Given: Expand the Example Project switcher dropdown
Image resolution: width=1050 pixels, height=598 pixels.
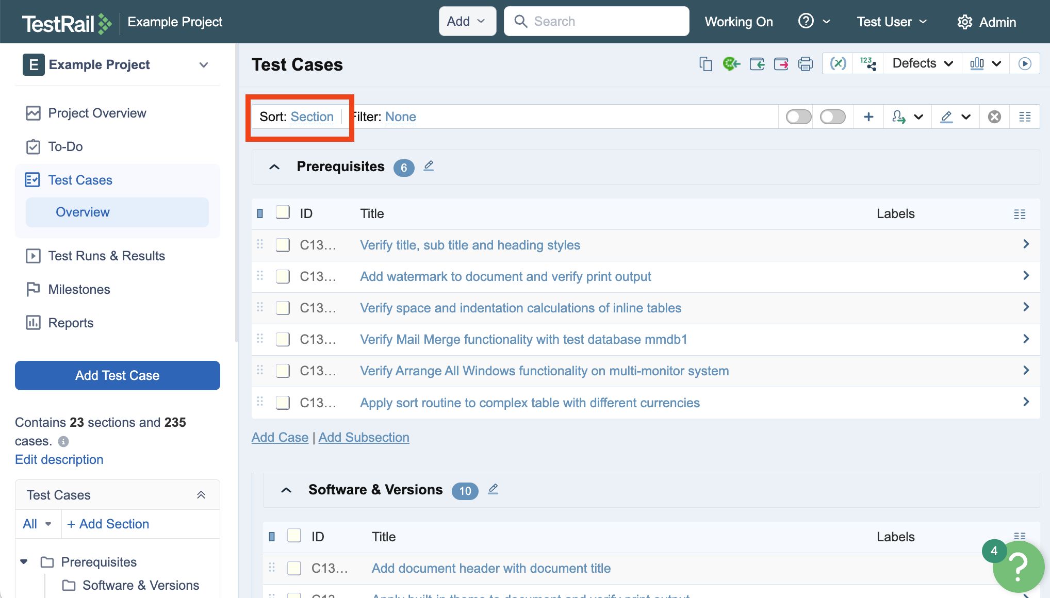Looking at the screenshot, I should click(204, 65).
